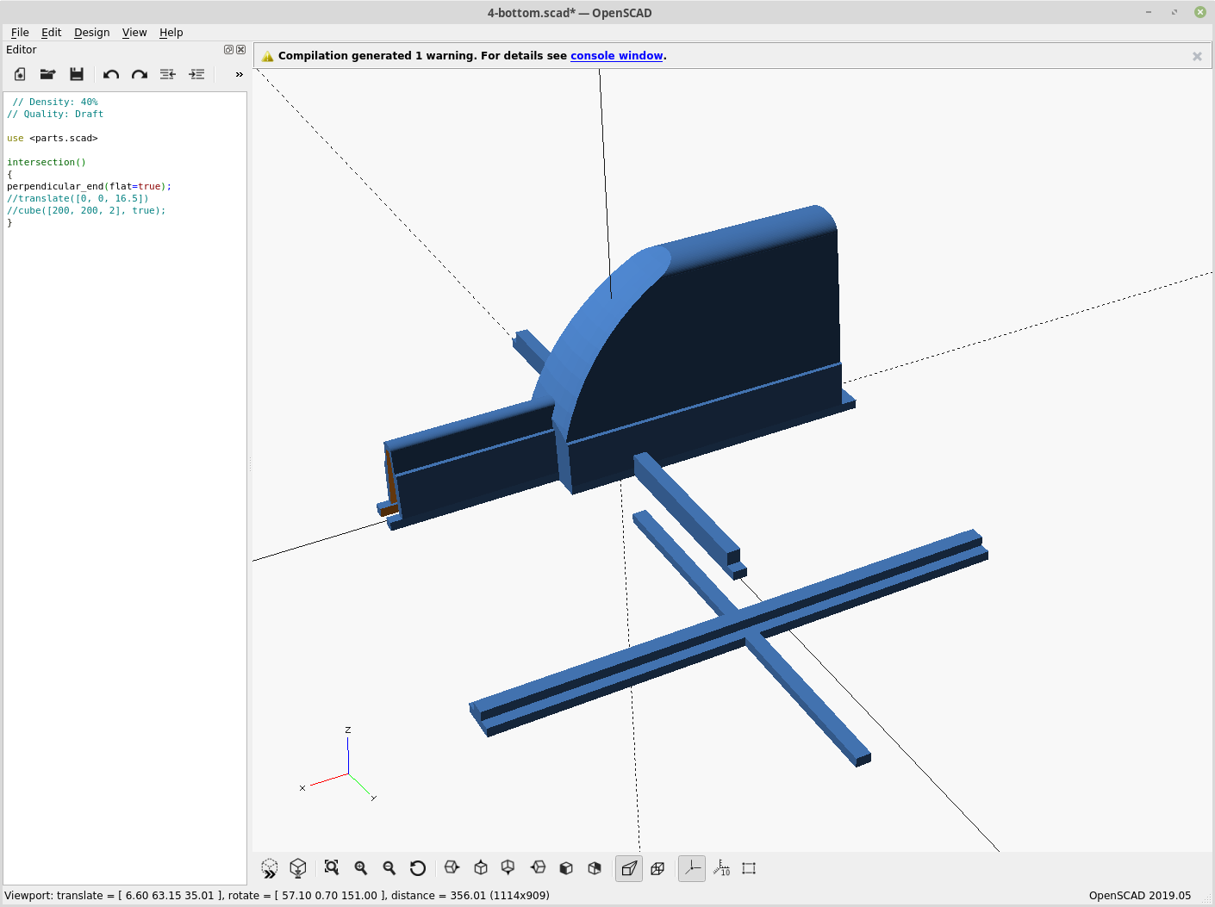Open the console window link in warning banner
The height and width of the screenshot is (907, 1215).
coord(617,55)
